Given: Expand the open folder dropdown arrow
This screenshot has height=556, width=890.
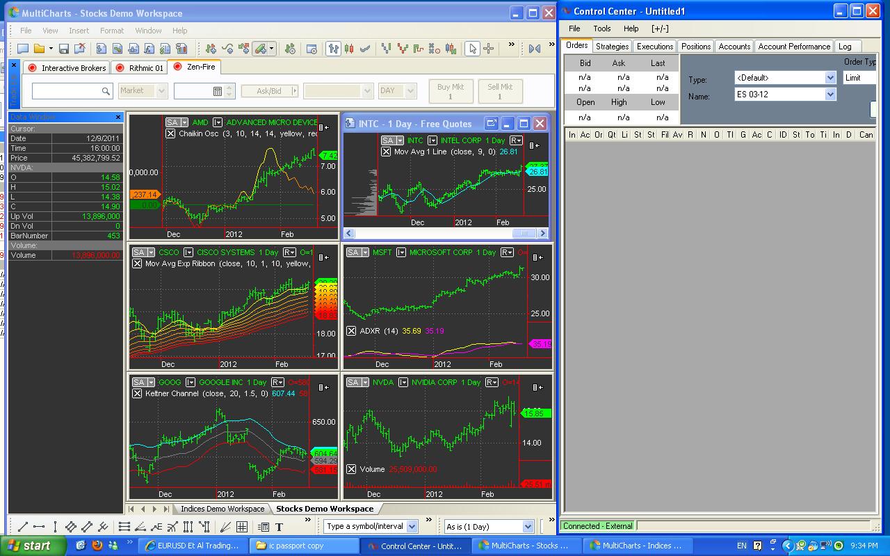Looking at the screenshot, I should point(51,49).
